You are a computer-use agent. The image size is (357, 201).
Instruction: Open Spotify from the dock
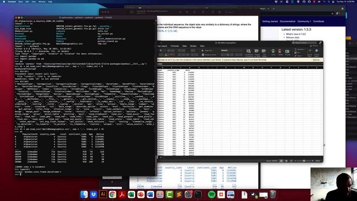pyautogui.click(x=211, y=194)
